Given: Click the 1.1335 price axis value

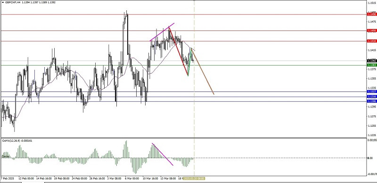Looking at the screenshot, I should (372, 88).
